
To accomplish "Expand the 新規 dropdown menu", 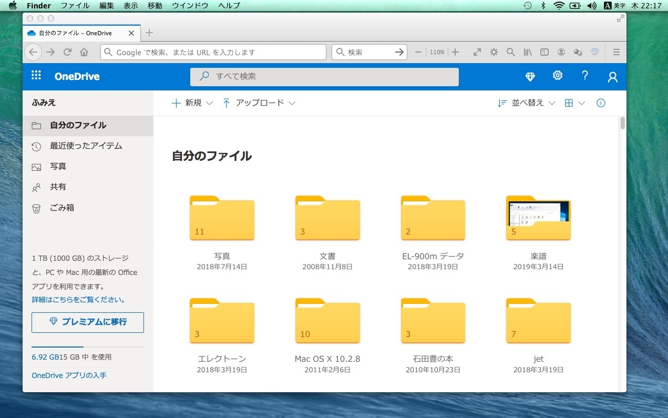I will (x=192, y=103).
